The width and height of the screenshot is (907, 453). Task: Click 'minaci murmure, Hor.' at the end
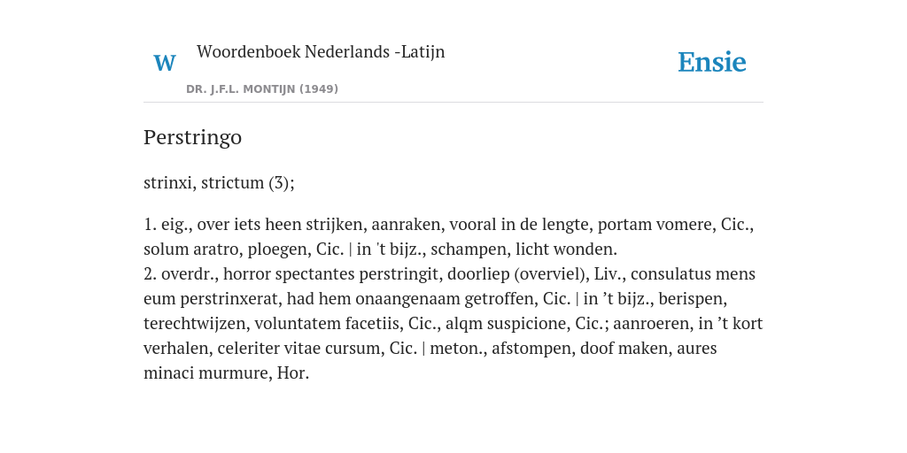[226, 373]
